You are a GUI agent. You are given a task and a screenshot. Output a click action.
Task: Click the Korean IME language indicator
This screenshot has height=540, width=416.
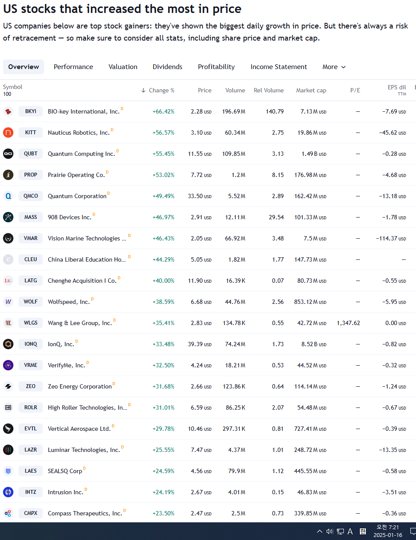point(363,531)
